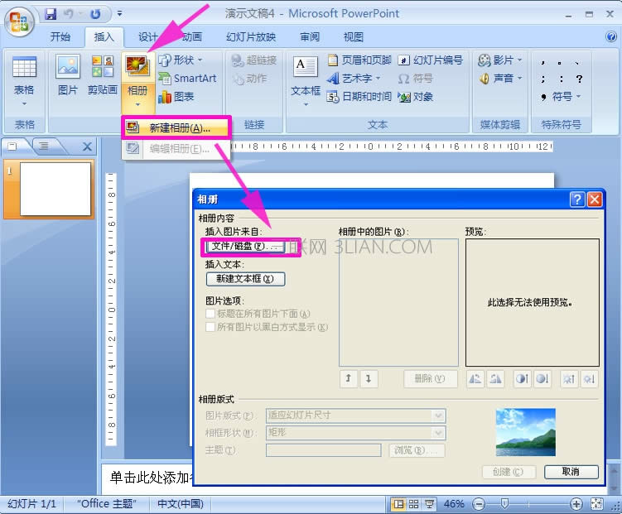Increase picture contrast in album dialog

point(522,379)
